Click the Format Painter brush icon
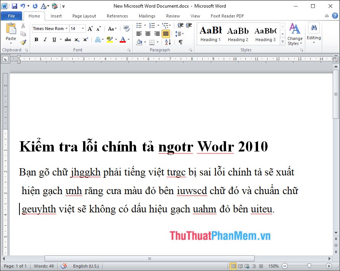 click(x=23, y=42)
